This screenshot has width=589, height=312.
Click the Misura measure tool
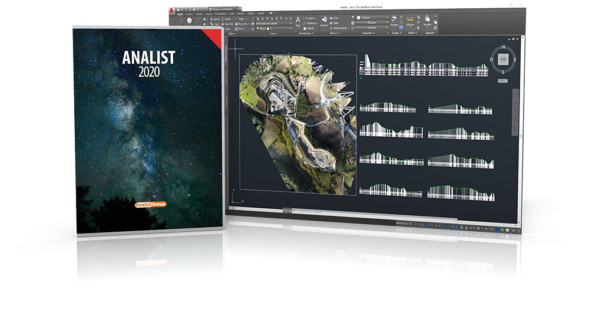[410, 21]
